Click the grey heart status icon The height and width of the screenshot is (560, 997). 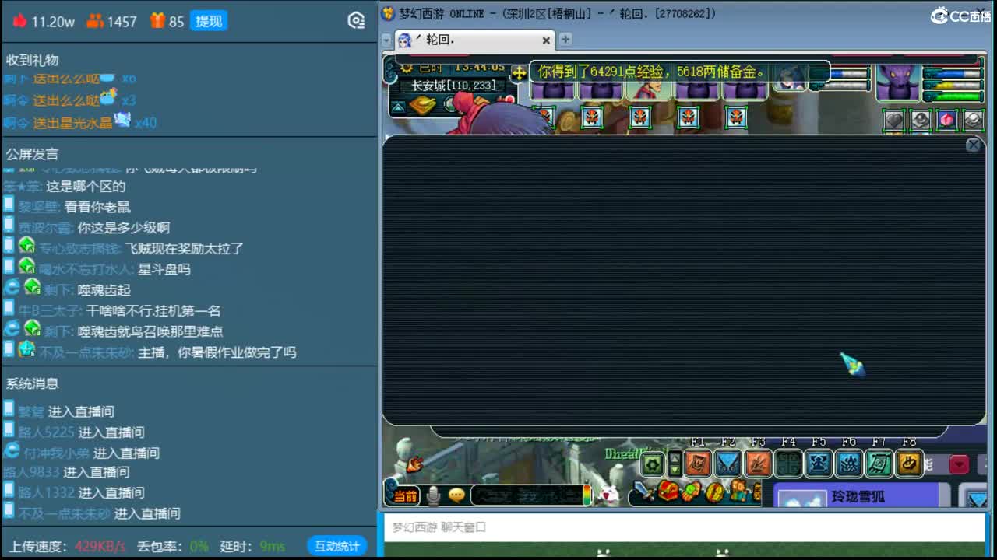click(894, 120)
